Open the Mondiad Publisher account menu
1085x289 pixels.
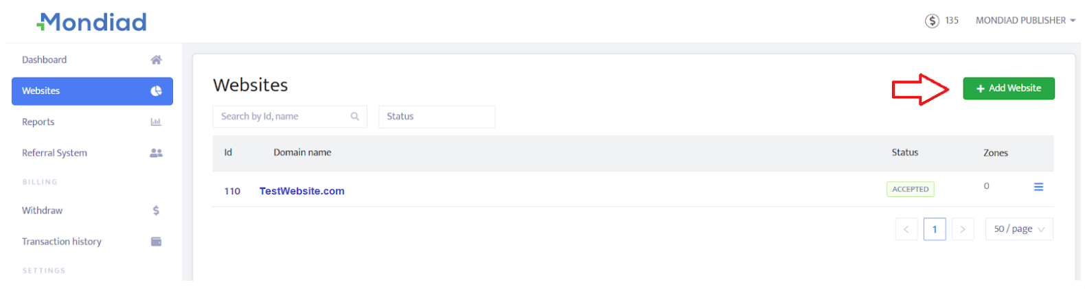pos(1025,21)
